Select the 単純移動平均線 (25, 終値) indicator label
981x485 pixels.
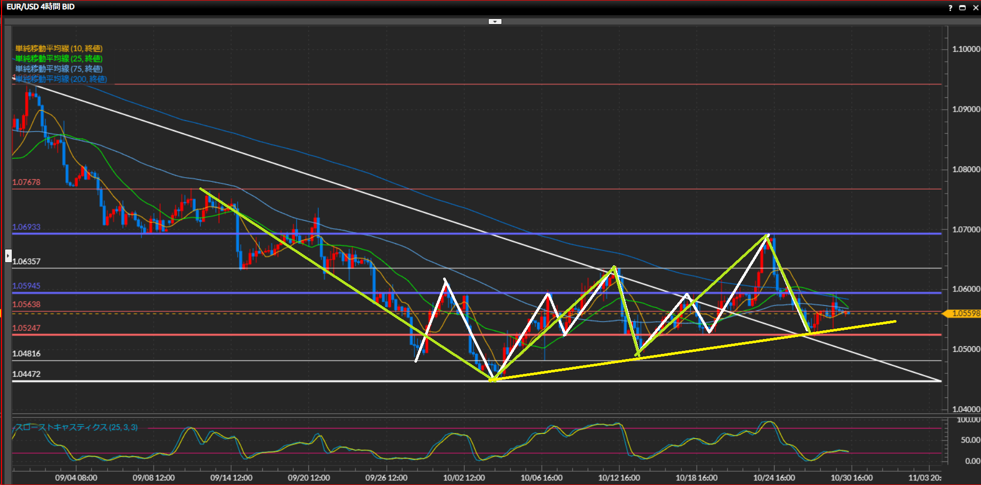(59, 59)
